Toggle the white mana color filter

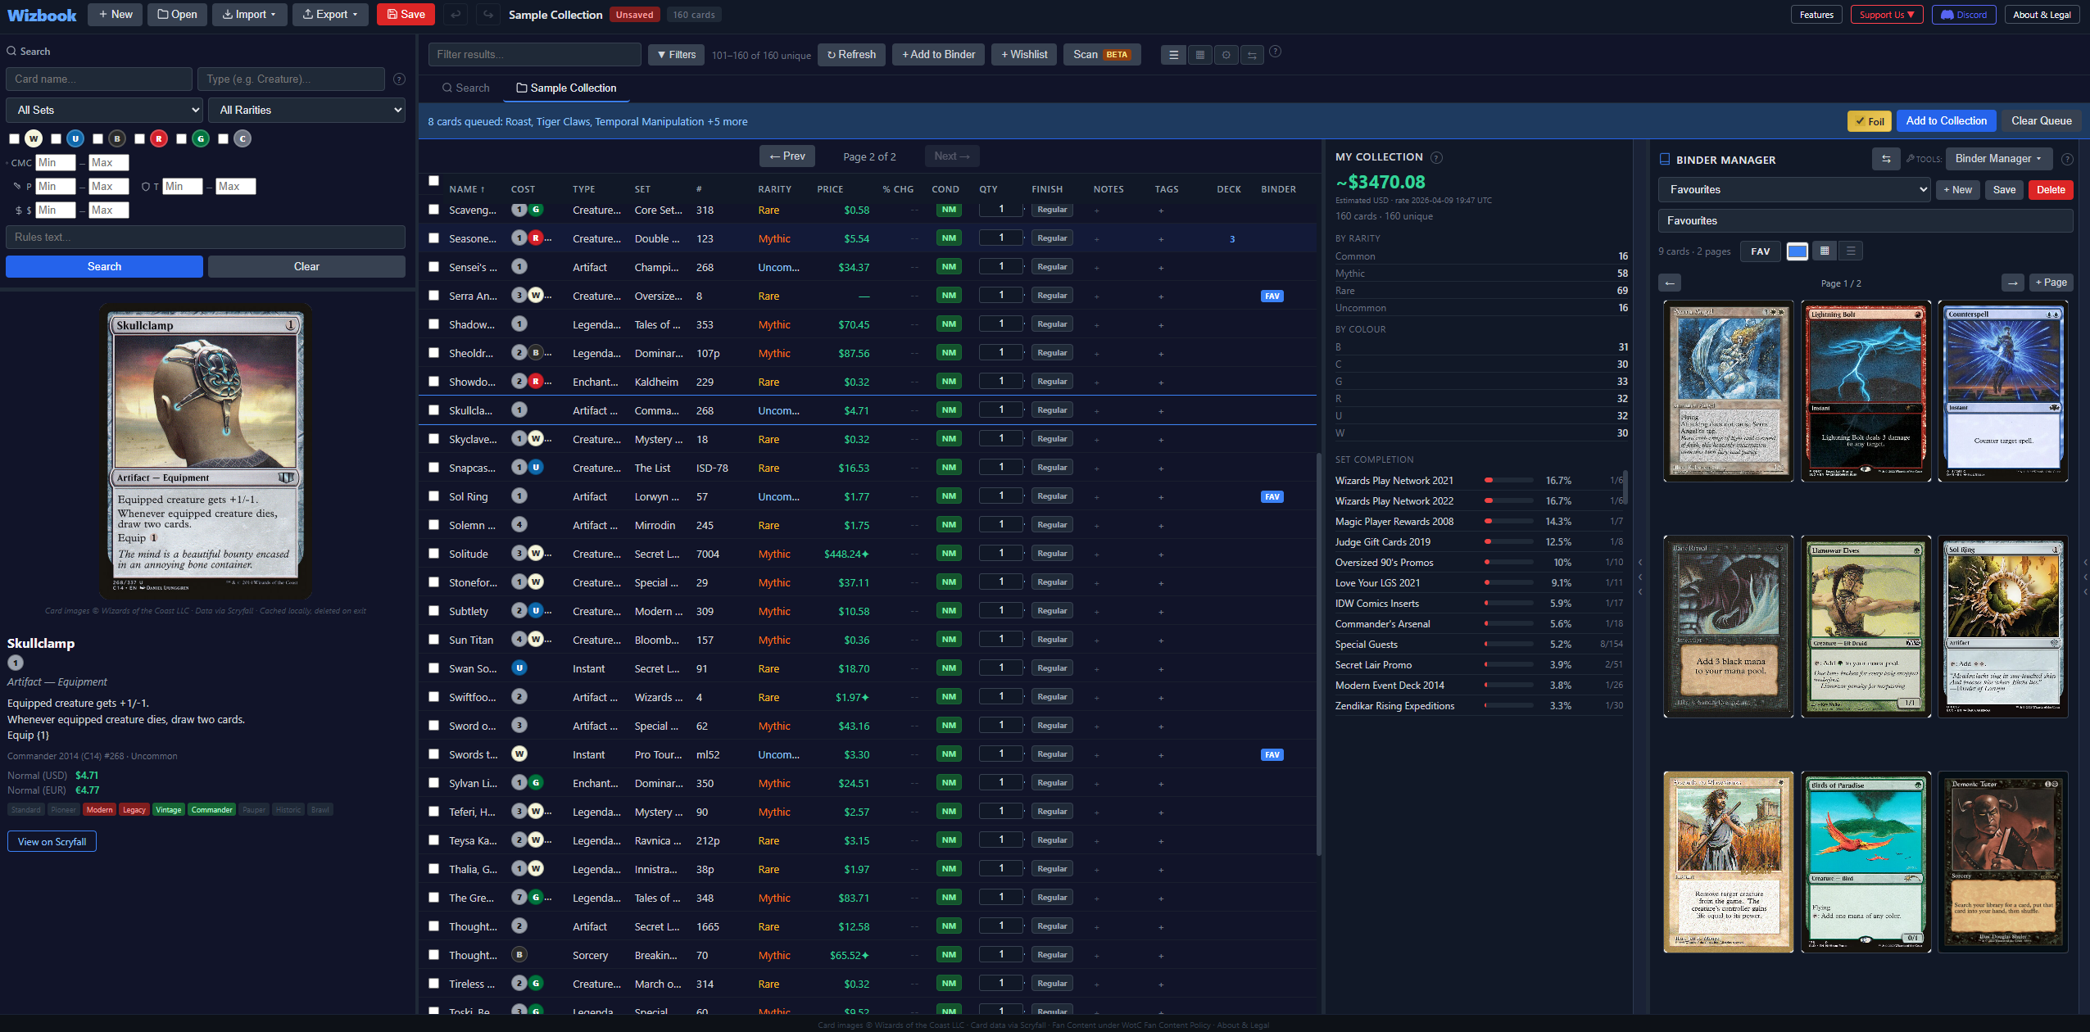pos(34,138)
